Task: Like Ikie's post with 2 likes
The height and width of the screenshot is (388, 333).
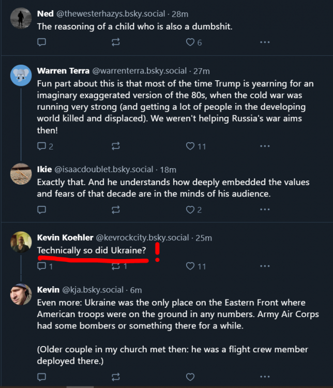Action: [x=190, y=210]
